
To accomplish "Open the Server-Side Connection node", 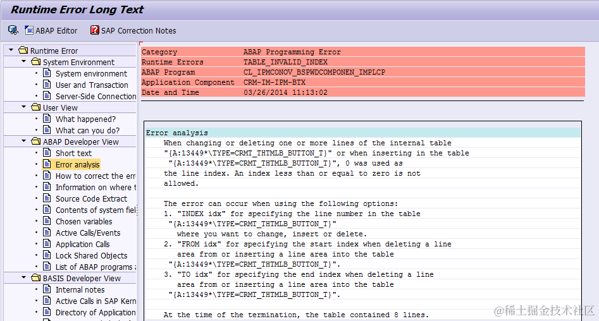I will pos(96,96).
